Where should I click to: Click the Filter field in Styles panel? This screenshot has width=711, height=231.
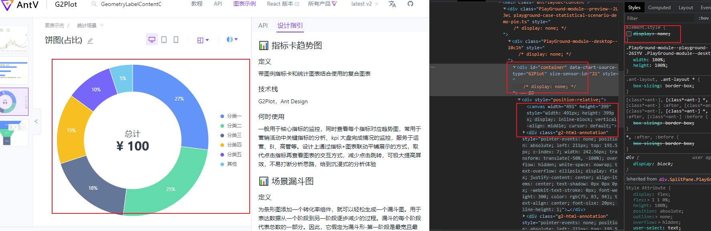(659, 18)
